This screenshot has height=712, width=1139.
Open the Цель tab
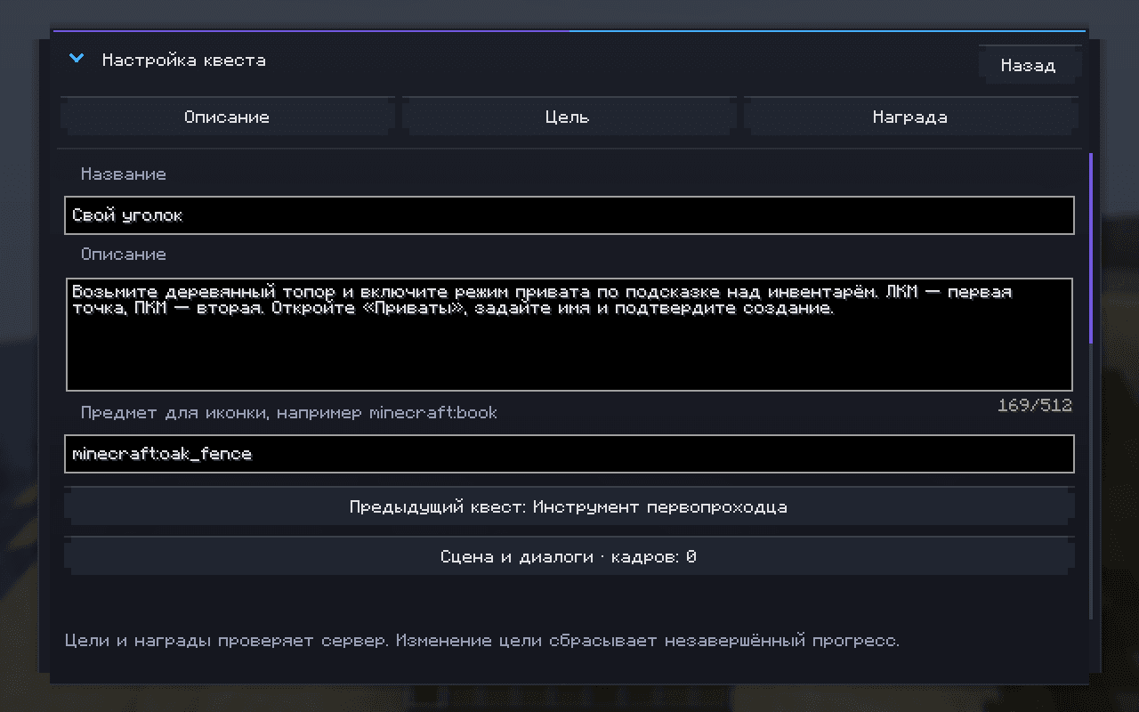[568, 117]
